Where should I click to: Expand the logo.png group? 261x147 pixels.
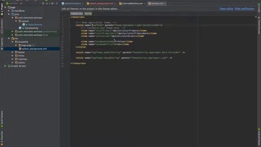click(x=16, y=45)
